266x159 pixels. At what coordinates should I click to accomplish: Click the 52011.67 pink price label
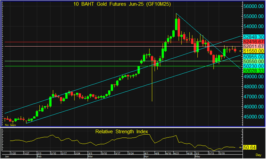tap(253, 46)
